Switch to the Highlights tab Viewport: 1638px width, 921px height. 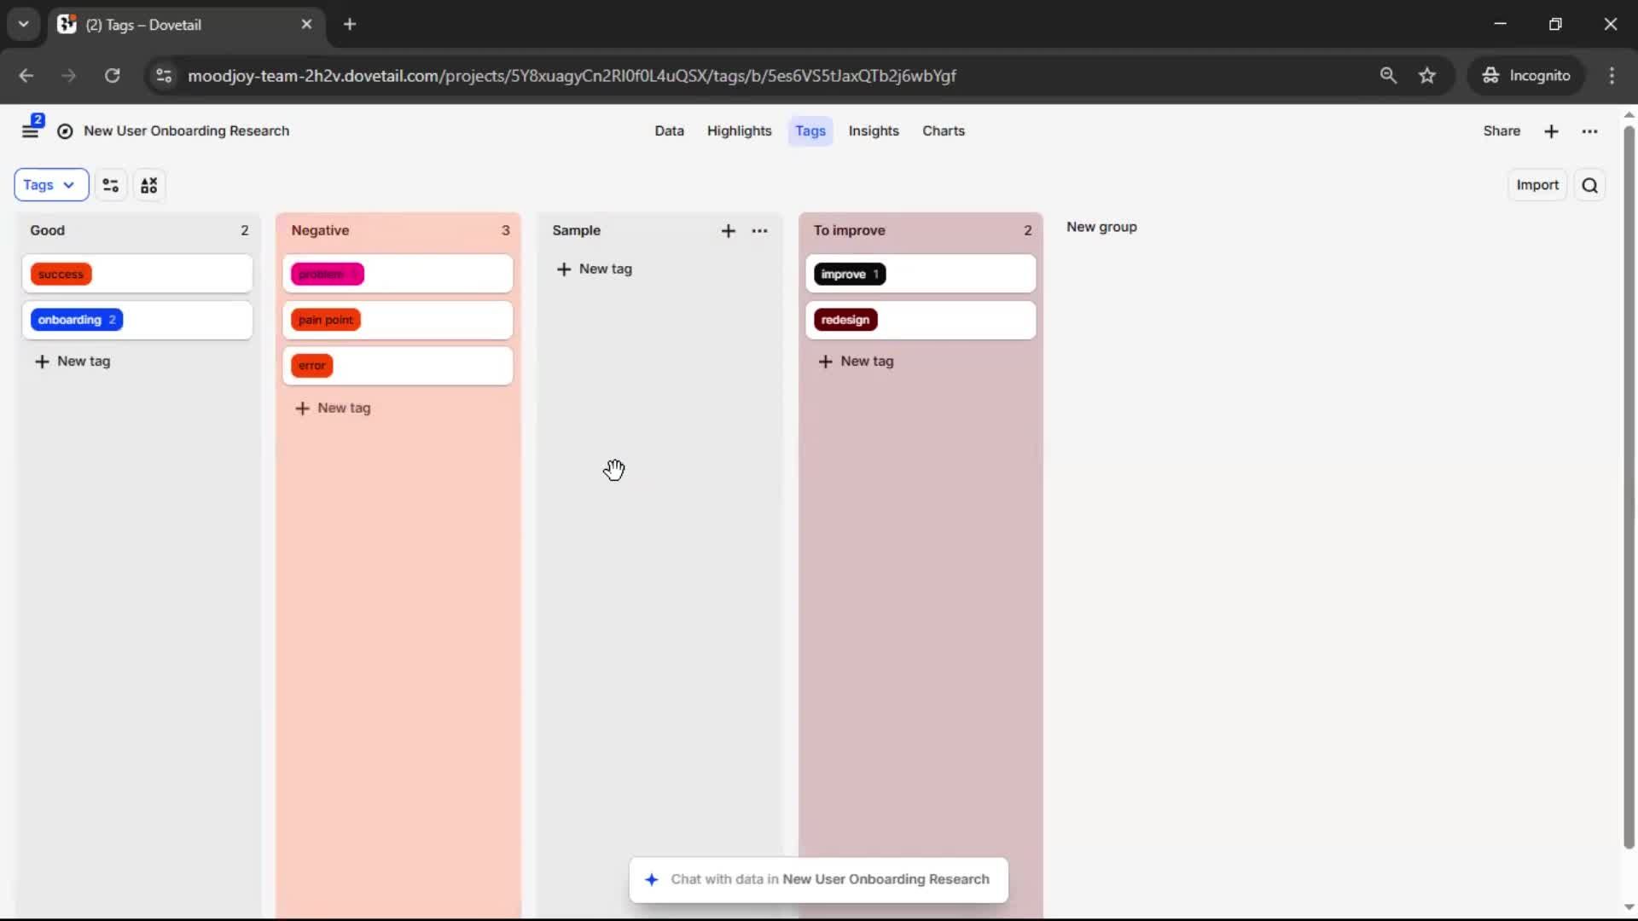[739, 130]
